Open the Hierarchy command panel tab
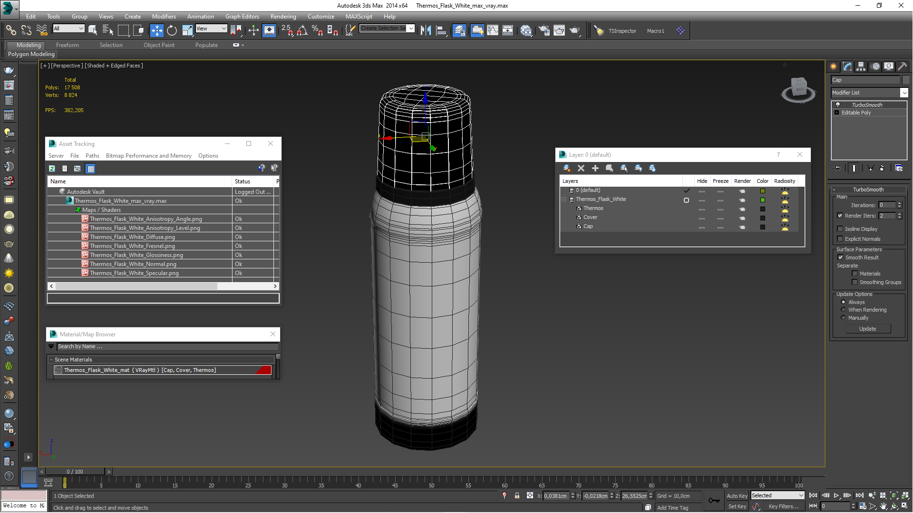913x513 pixels. (861, 66)
